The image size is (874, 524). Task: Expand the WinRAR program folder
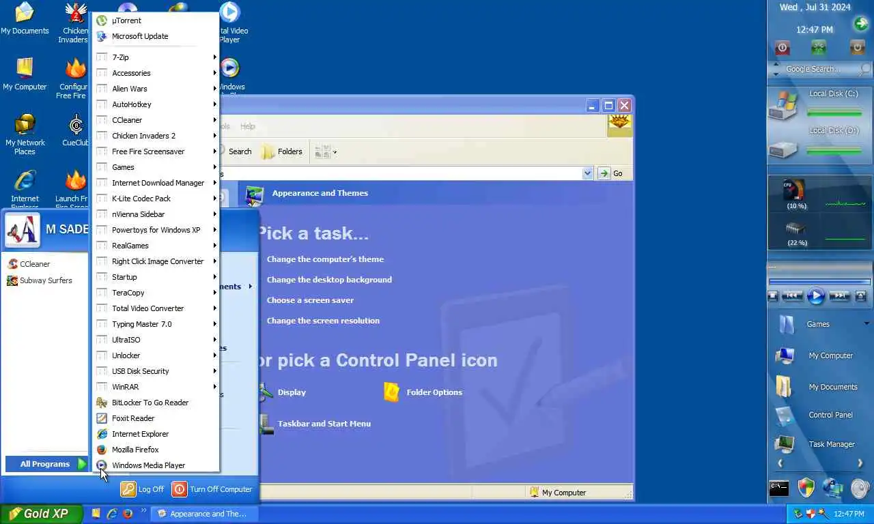pyautogui.click(x=156, y=387)
